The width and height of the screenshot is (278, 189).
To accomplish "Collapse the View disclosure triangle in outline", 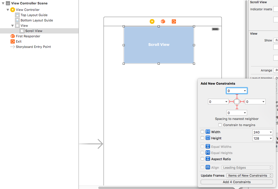I will pos(12,26).
